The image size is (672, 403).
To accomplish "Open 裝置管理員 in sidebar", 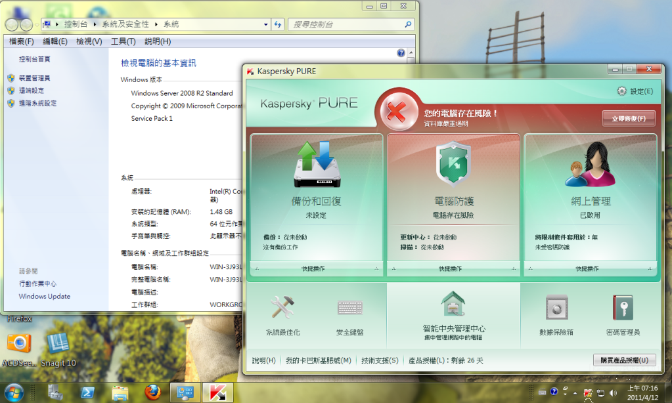I will (x=34, y=78).
